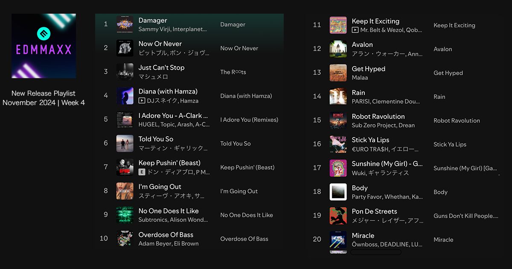
Task: Click the Diana (with Hamza) cover art
Action: (125, 96)
